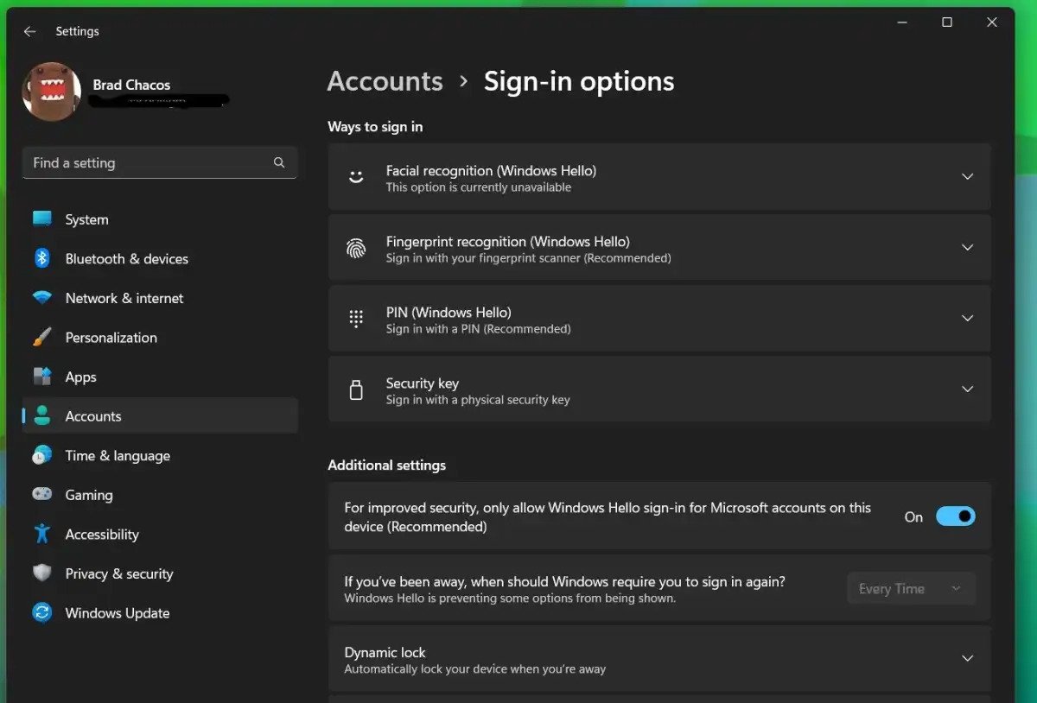The image size is (1037, 703).
Task: Expand the Dynamic lock section
Action: pos(967,659)
